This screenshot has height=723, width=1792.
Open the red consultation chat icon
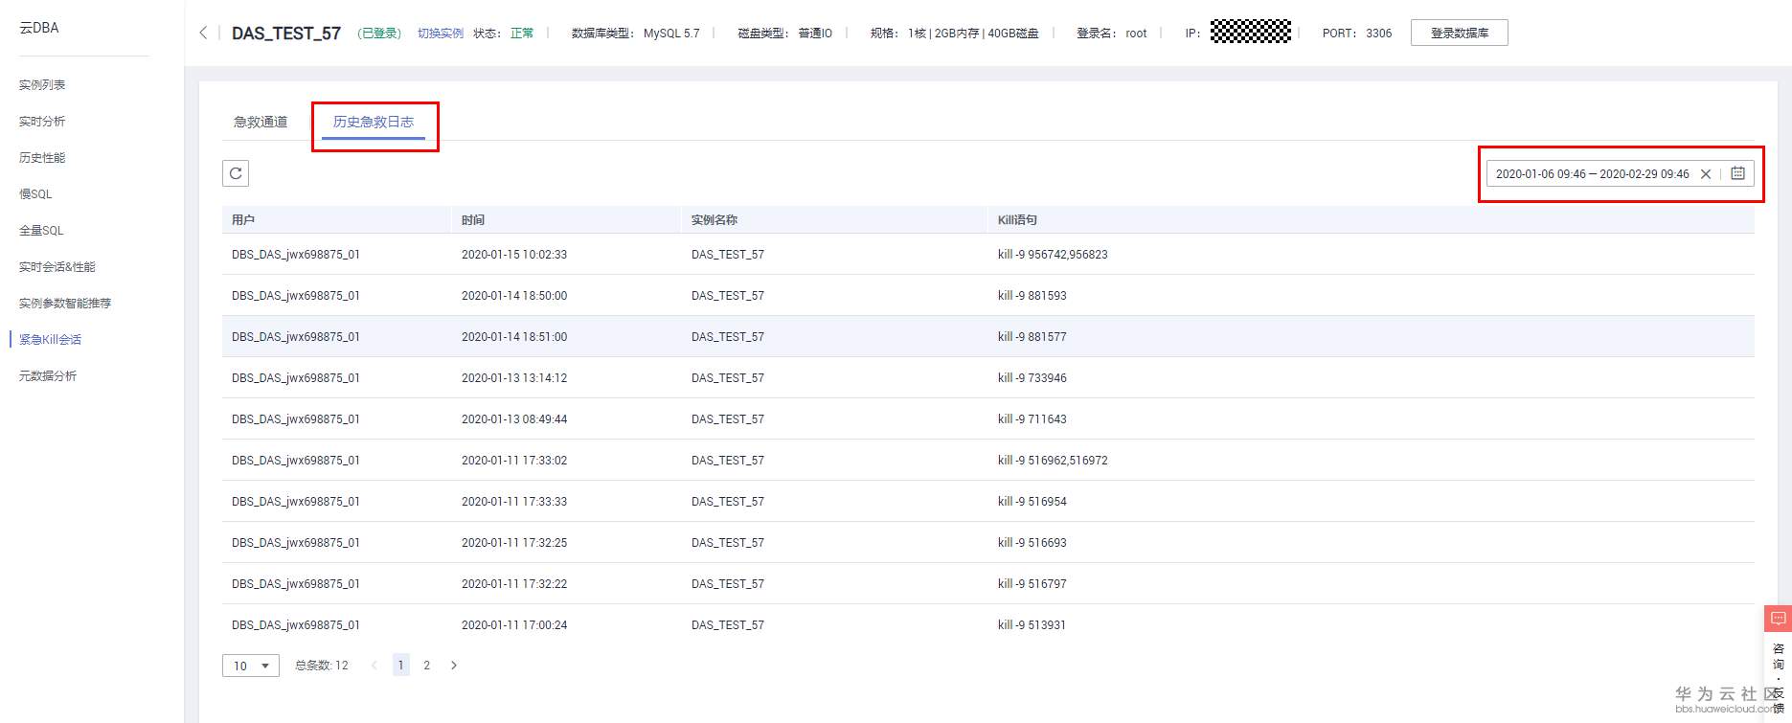click(x=1779, y=619)
